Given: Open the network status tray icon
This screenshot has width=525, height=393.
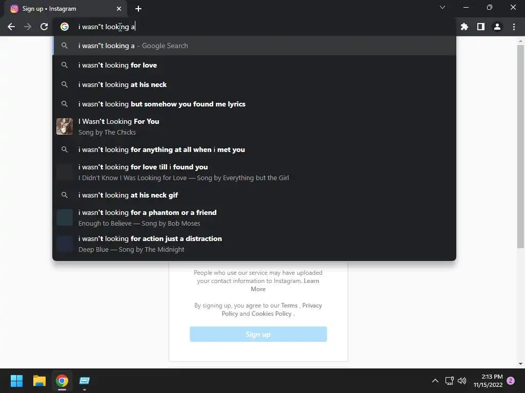Looking at the screenshot, I should click(x=449, y=381).
